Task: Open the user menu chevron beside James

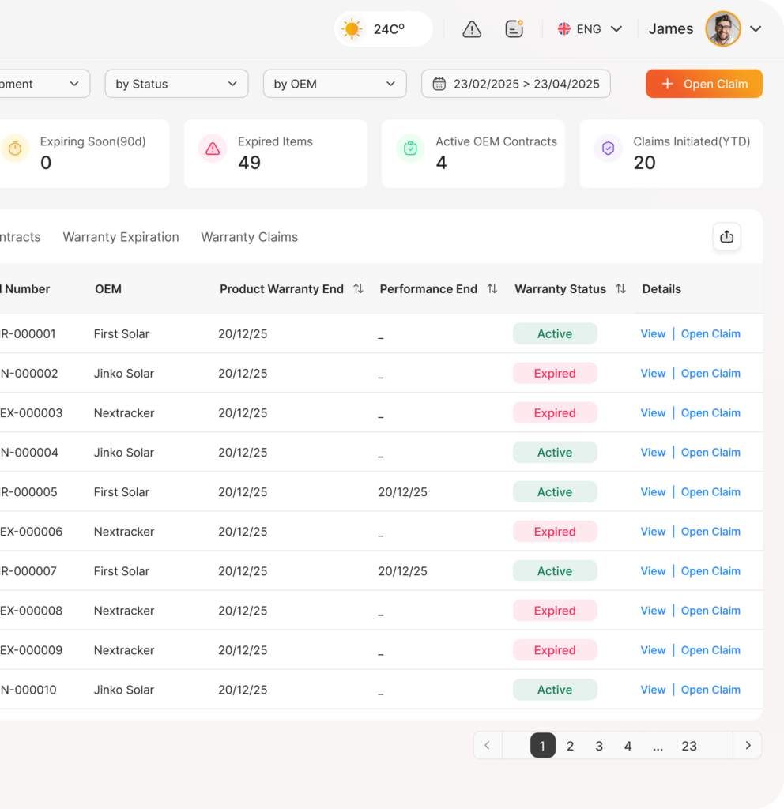Action: coord(756,29)
